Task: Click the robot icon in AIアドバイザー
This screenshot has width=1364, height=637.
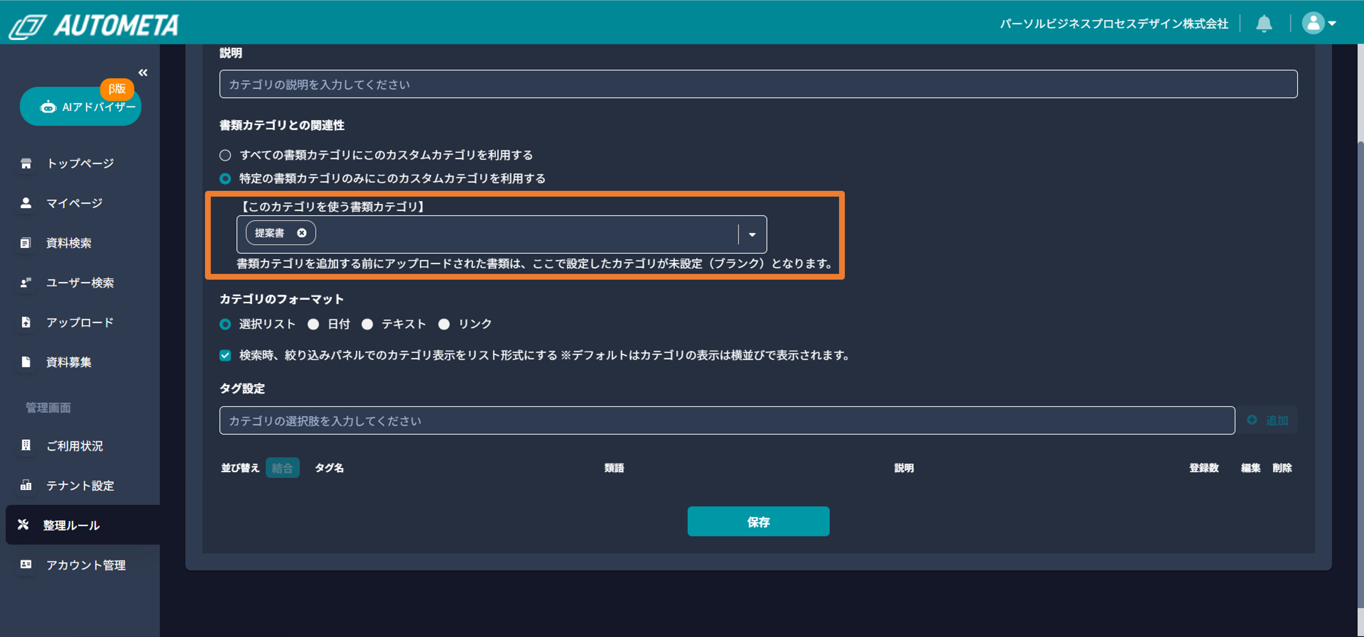Action: (x=48, y=107)
